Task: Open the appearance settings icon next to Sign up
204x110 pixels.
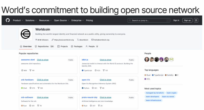Action: [x=196, y=20]
